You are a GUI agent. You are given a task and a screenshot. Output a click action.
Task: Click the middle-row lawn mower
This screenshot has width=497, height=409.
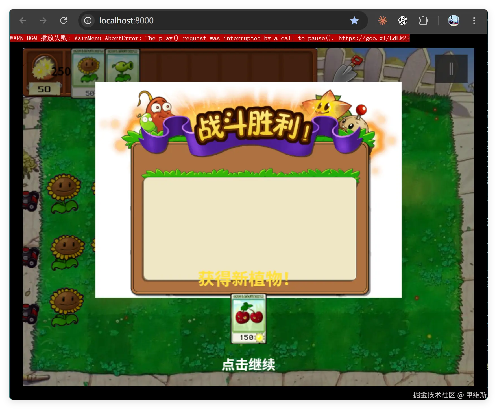[x=30, y=257]
